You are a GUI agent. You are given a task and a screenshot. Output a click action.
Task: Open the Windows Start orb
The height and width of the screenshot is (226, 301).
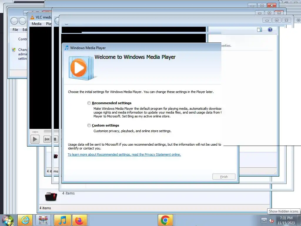[7, 221]
